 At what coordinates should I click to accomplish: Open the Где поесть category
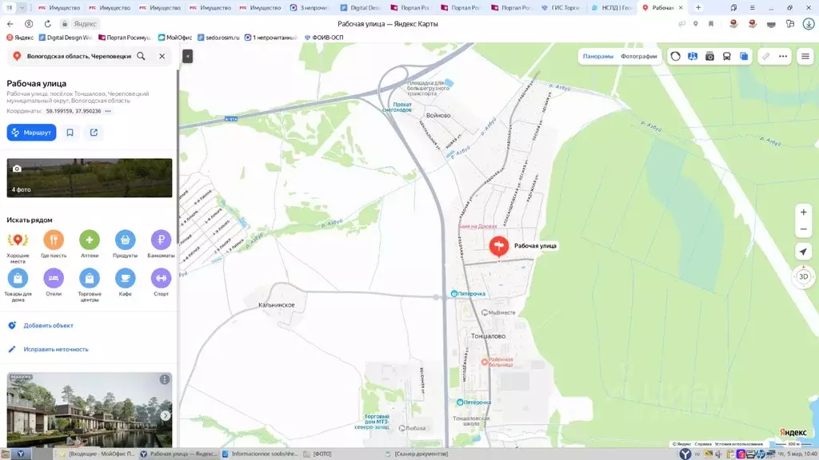tap(54, 240)
